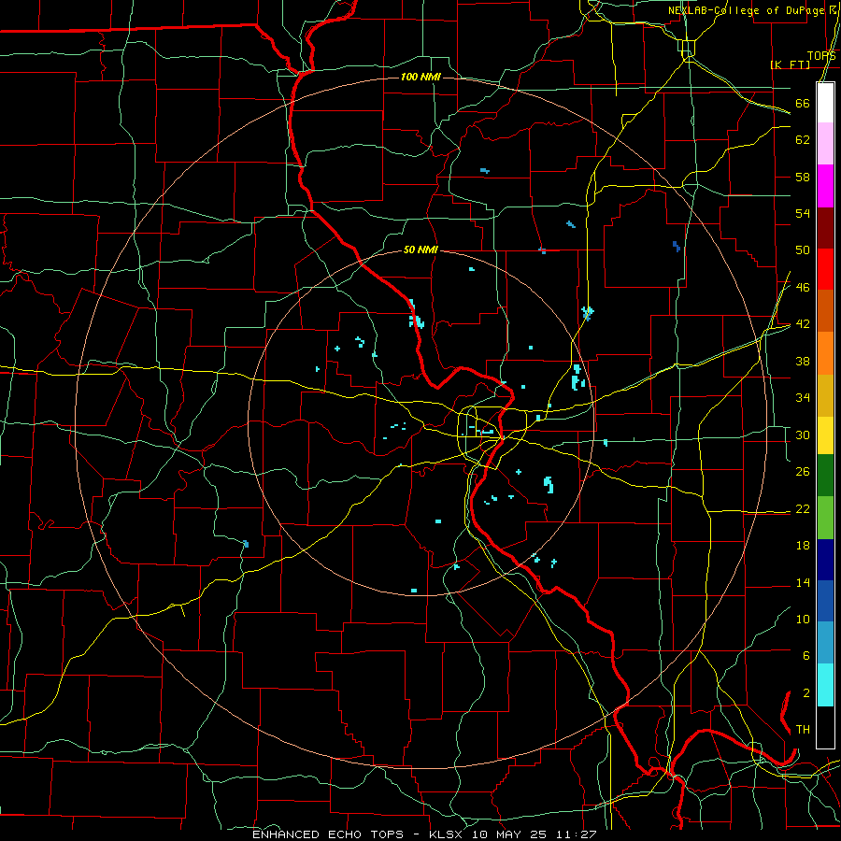Viewport: 841px width, 841px height.
Task: Click the orange 38 kft legend swatch
Action: (x=825, y=353)
